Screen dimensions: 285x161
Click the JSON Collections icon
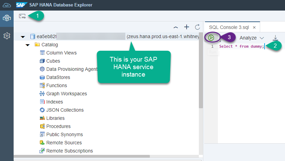point(42,110)
